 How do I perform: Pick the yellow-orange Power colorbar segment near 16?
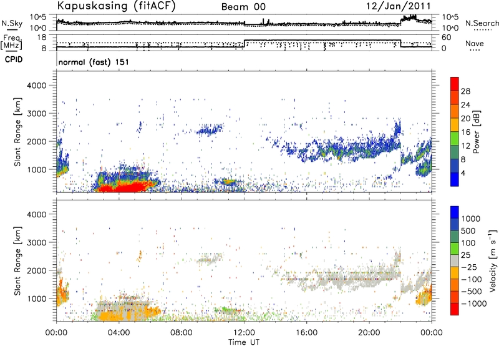point(455,125)
